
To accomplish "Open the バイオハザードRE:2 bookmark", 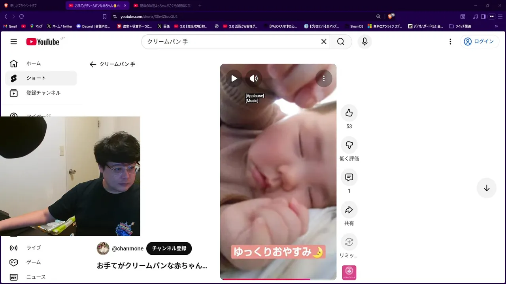I will [x=425, y=26].
